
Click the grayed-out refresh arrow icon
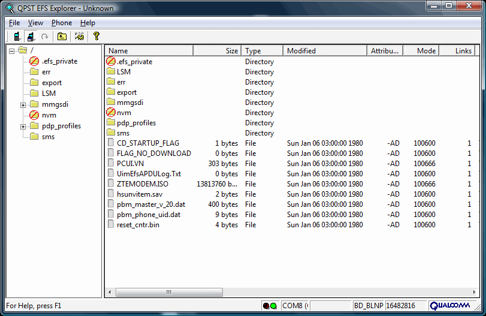tap(45, 37)
